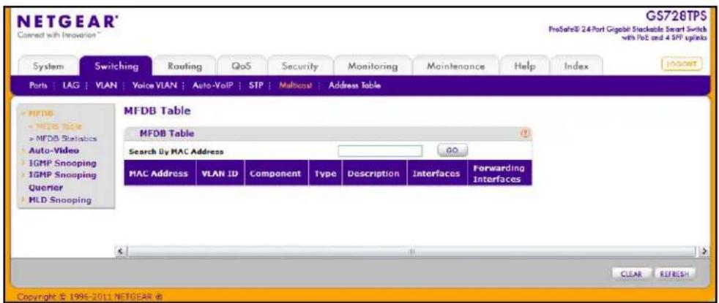Click the Description column header

tap(373, 173)
